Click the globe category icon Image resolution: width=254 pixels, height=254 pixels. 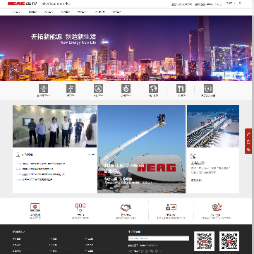tap(153, 89)
